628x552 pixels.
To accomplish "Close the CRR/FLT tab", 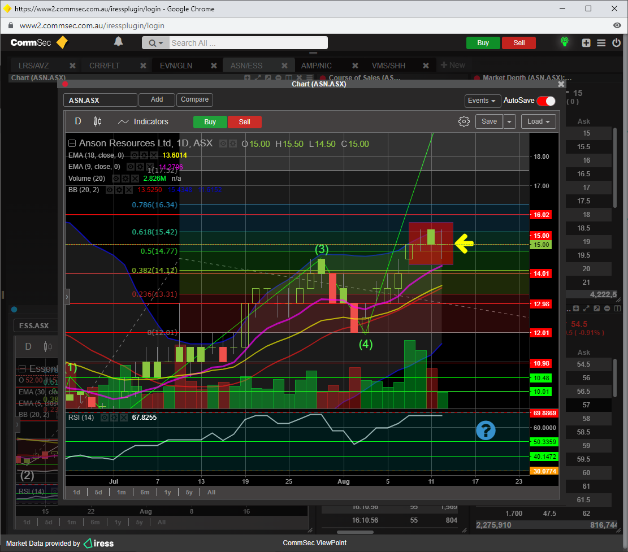I will click(143, 65).
